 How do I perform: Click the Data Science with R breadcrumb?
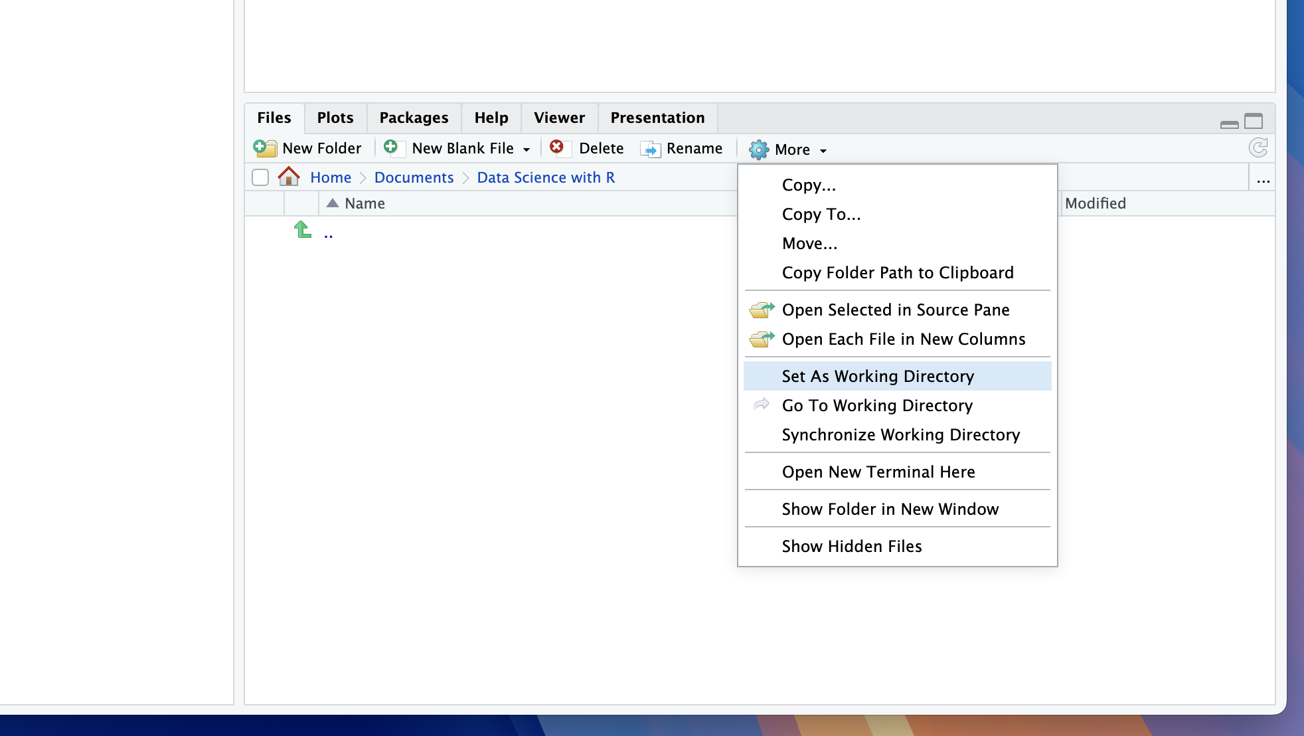[x=546, y=177]
